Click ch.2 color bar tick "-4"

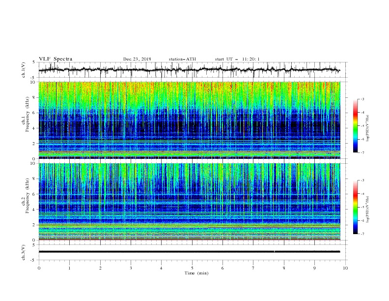pos(362,194)
